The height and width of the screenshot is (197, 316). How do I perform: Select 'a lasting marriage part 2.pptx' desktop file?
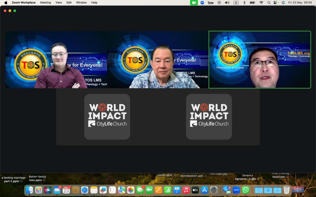point(13,179)
